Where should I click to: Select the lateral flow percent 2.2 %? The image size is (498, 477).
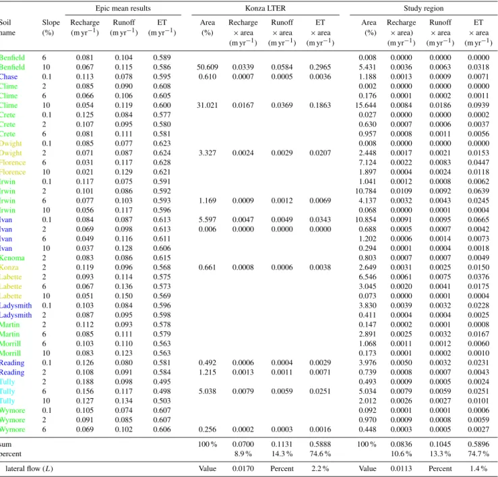coord(320,469)
